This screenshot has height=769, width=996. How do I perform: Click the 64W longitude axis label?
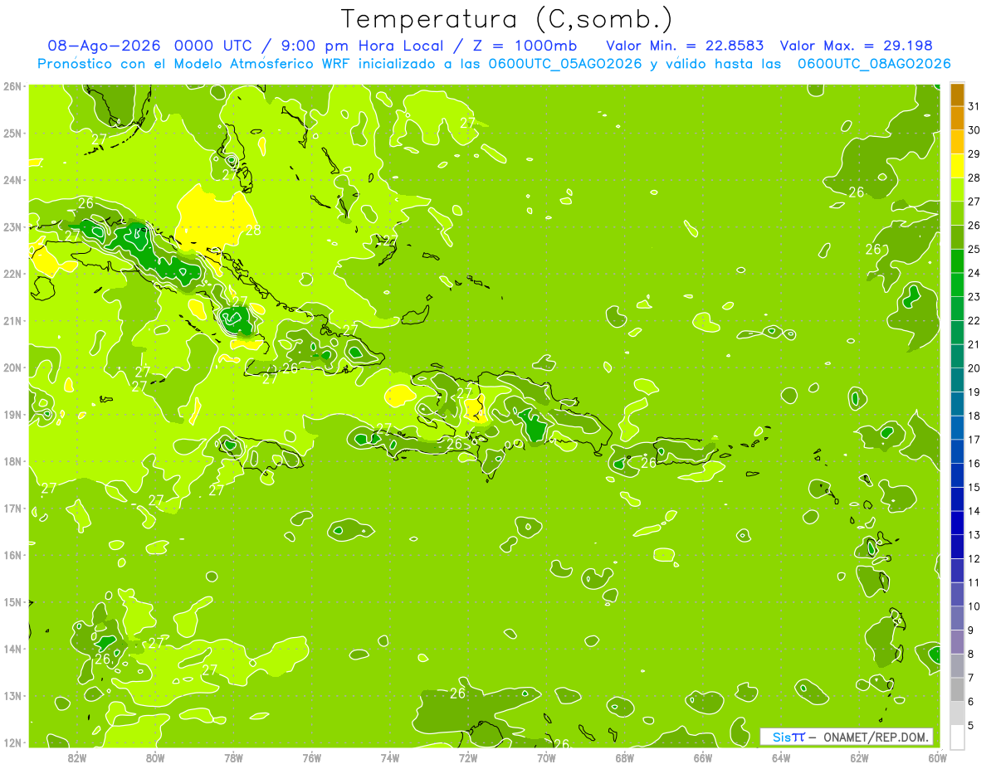point(781,757)
